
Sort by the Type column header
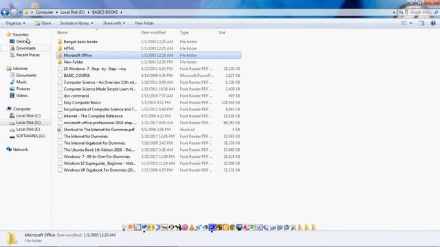(184, 32)
